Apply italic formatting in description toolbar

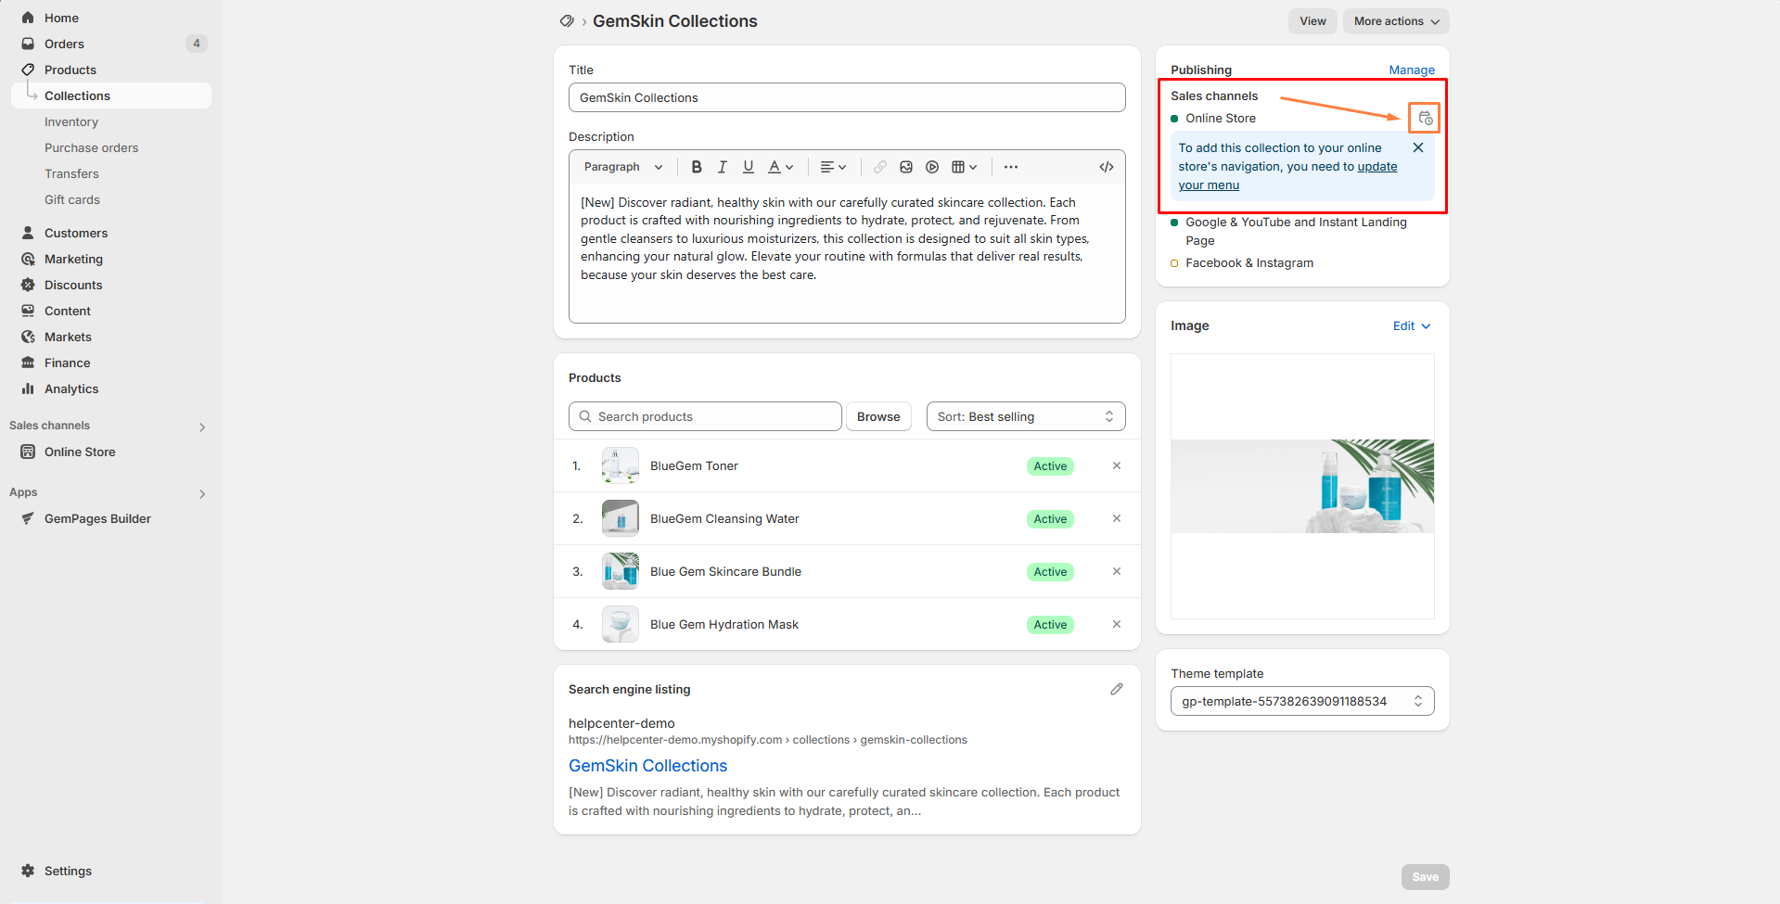pos(722,167)
